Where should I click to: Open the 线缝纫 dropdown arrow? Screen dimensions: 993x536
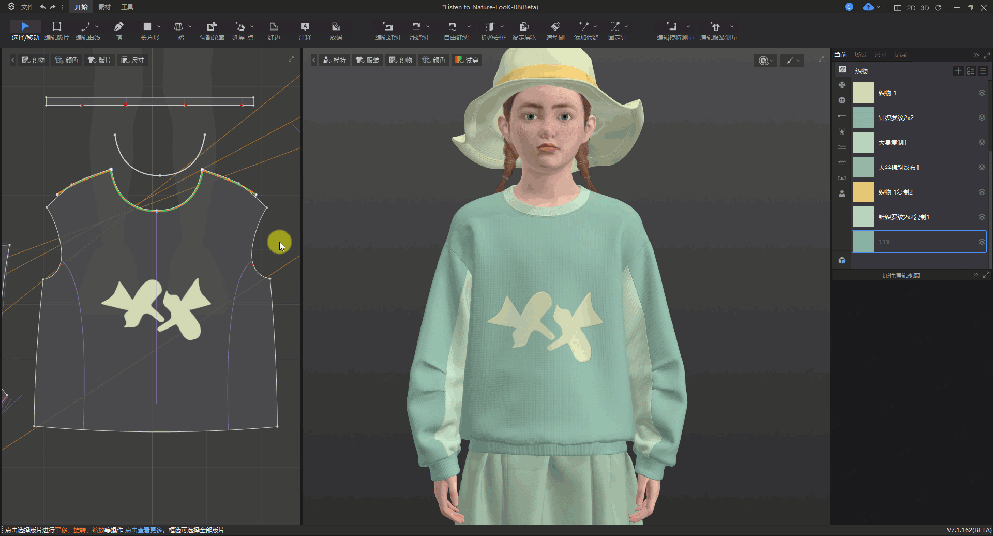428,26
